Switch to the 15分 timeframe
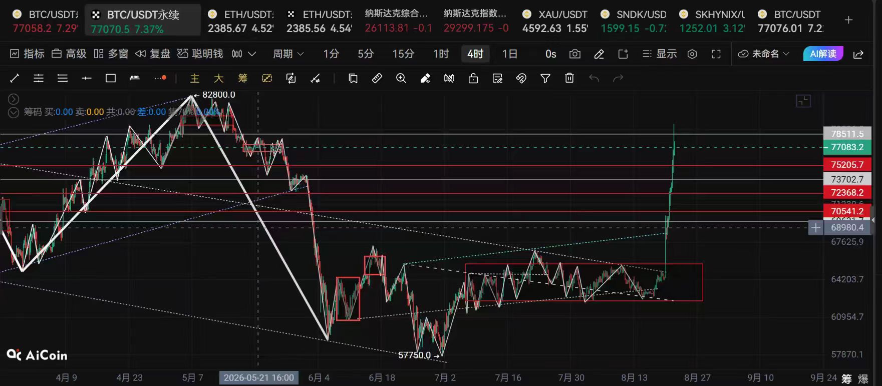The image size is (882, 386). coord(403,54)
